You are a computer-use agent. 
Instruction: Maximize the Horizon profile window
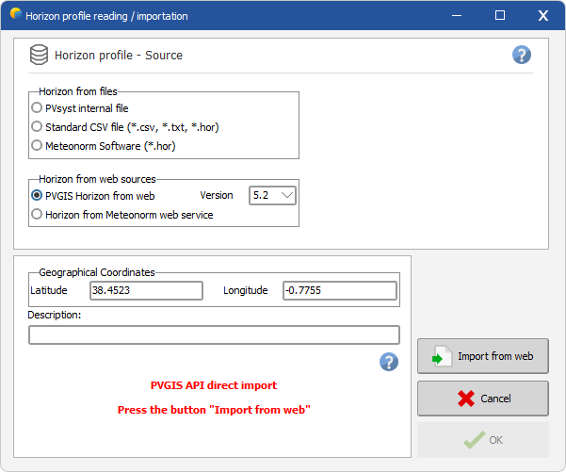click(500, 15)
